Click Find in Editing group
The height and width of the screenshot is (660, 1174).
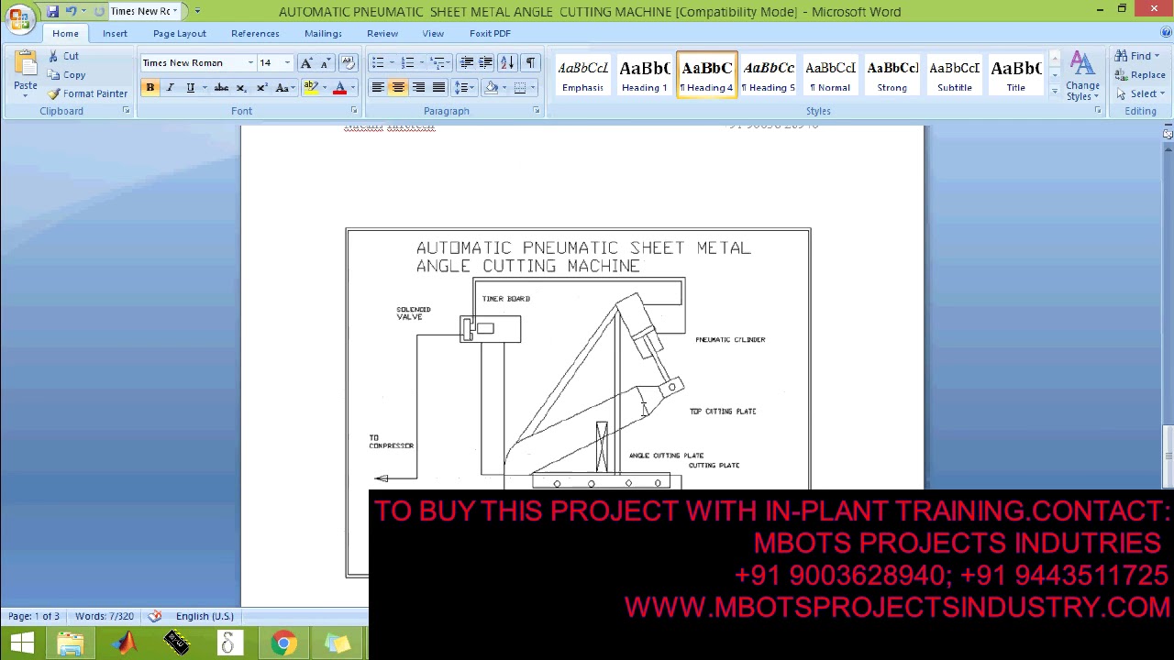1137,56
